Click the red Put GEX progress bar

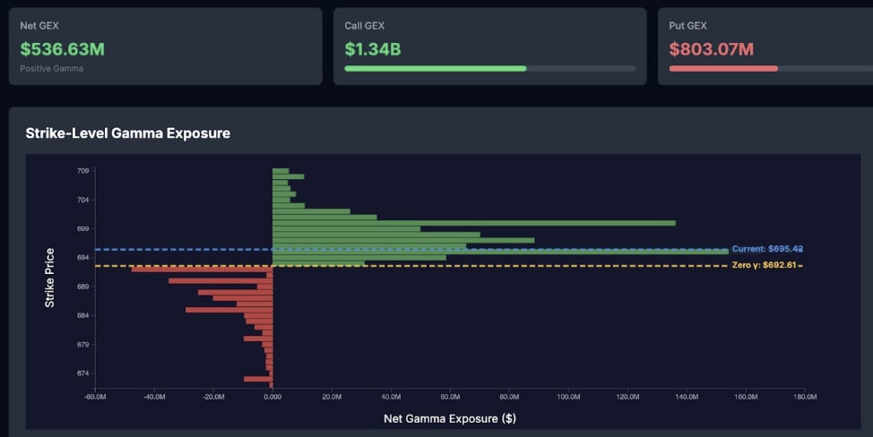723,68
